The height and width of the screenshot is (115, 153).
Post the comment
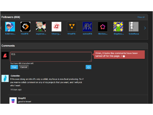coord(14,67)
